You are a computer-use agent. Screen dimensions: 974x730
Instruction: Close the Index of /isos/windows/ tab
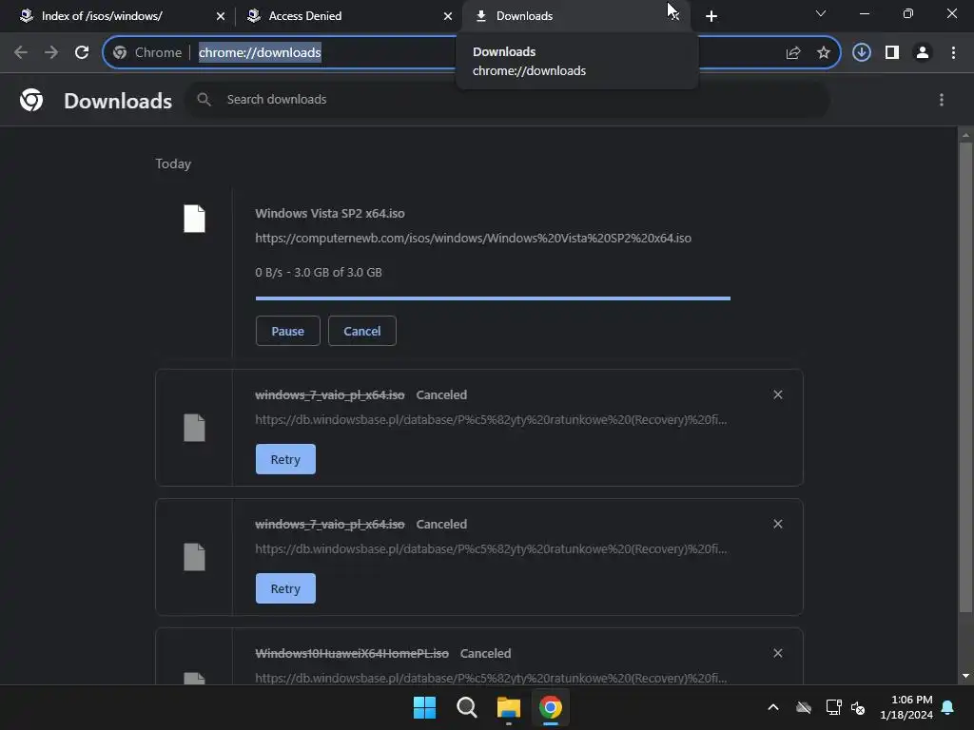[x=221, y=16]
